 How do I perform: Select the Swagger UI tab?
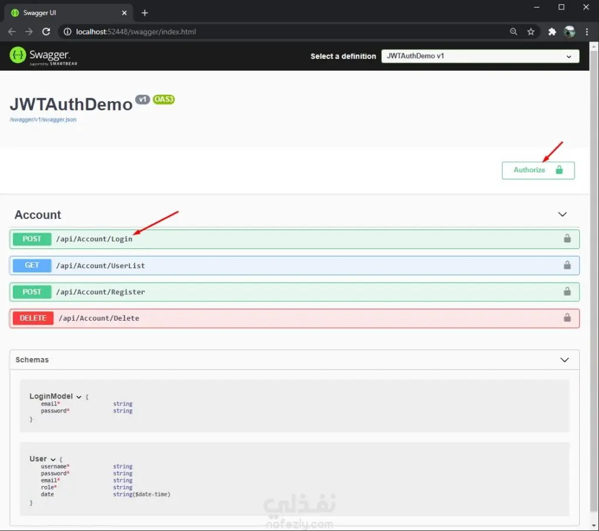(x=69, y=13)
